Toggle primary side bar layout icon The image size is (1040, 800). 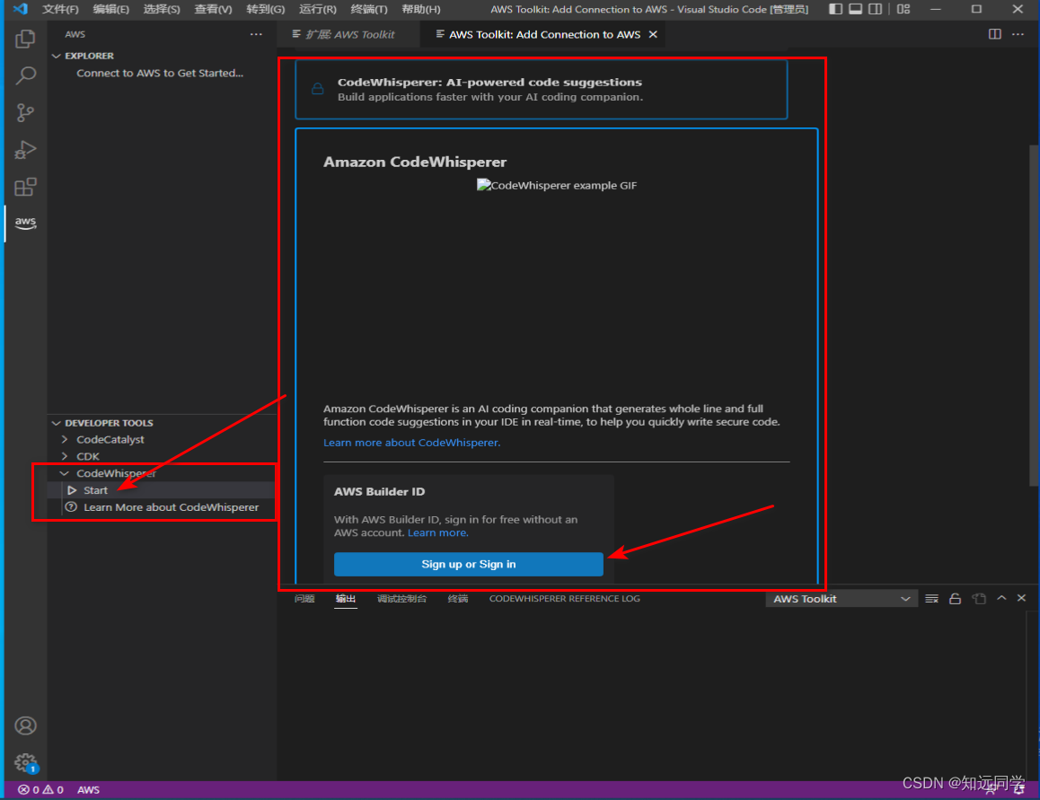[x=836, y=9]
